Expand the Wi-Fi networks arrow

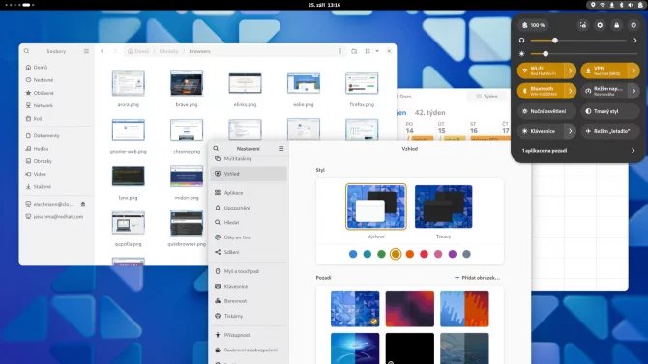[571, 70]
